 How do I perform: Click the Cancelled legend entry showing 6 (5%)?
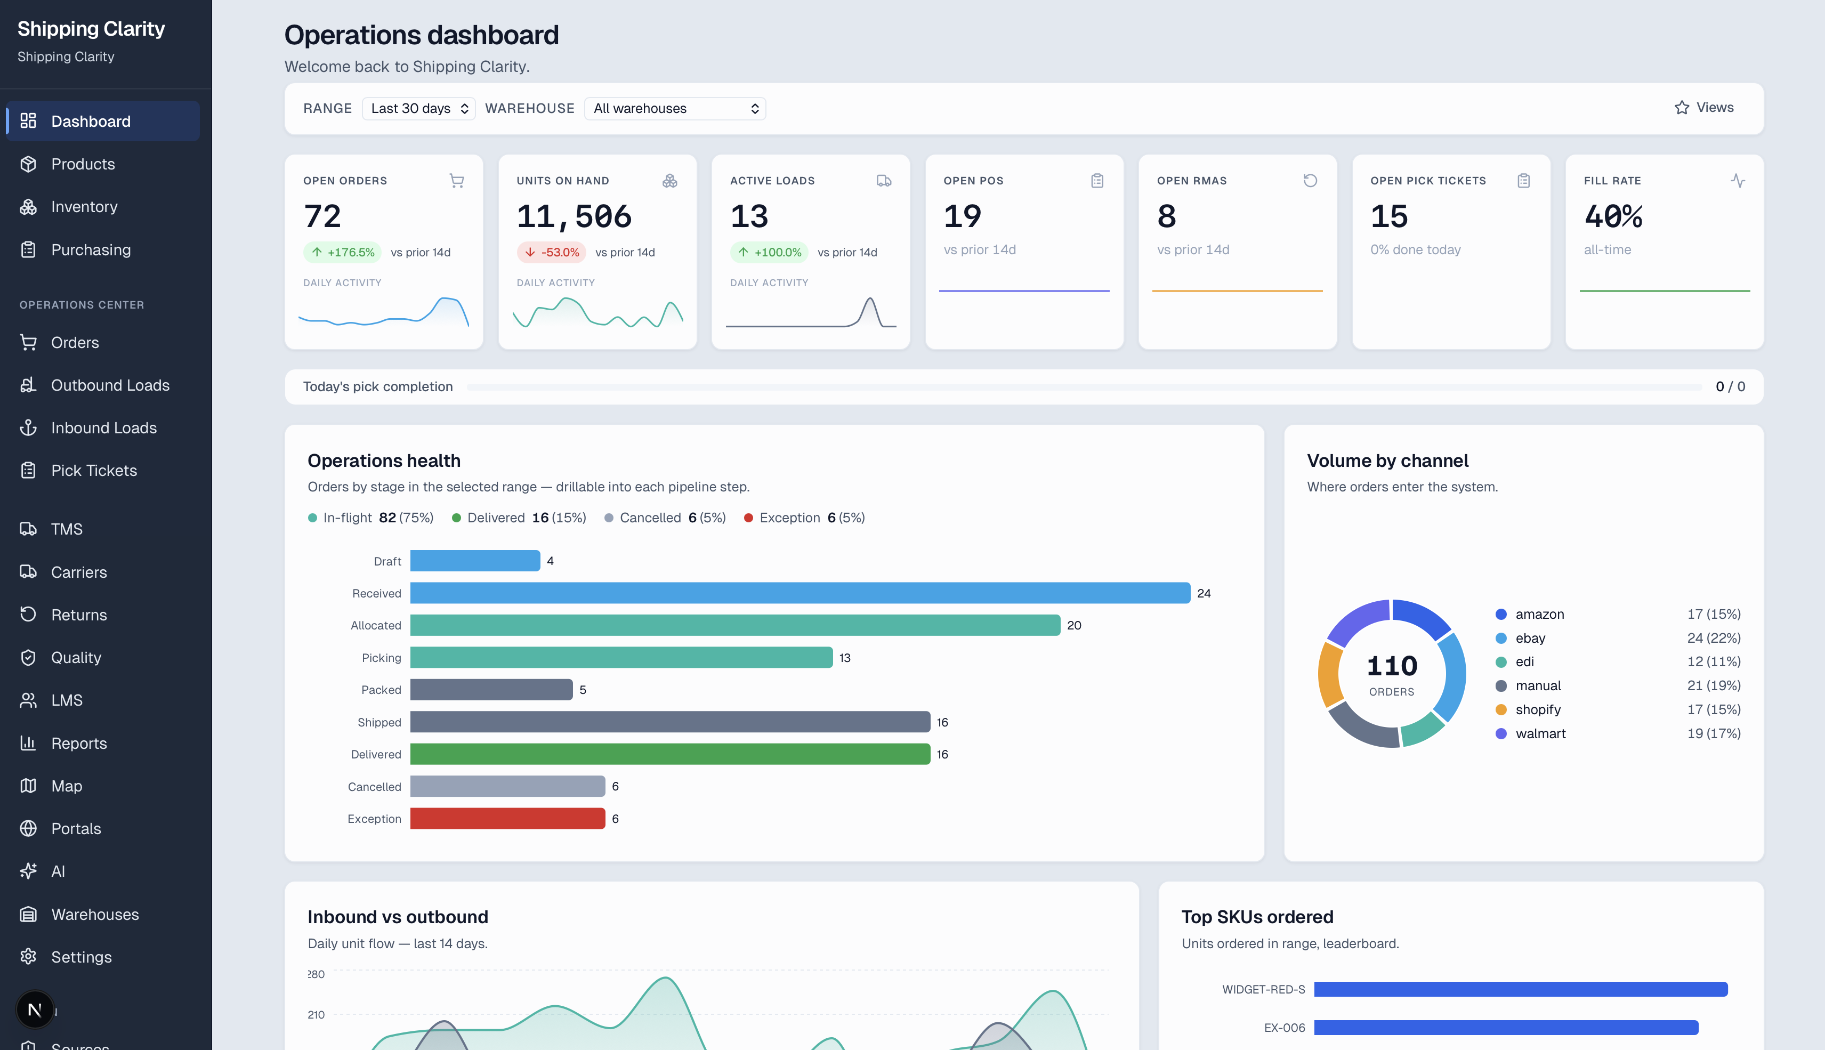pyautogui.click(x=665, y=518)
